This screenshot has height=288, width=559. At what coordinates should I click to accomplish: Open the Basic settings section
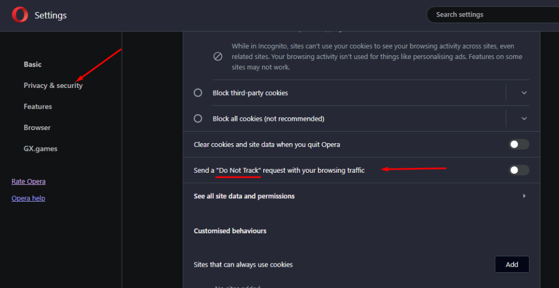click(32, 64)
